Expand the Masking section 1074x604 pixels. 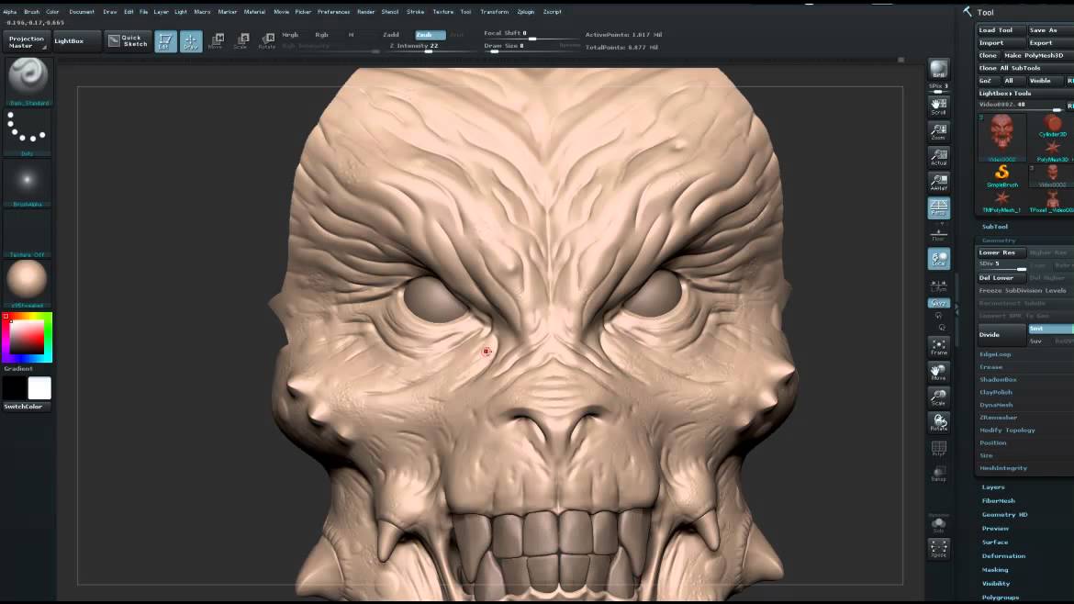[x=995, y=570]
